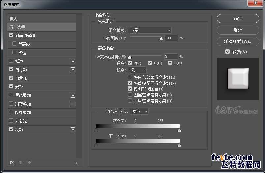Click the fx effects menu icon

tap(12, 162)
